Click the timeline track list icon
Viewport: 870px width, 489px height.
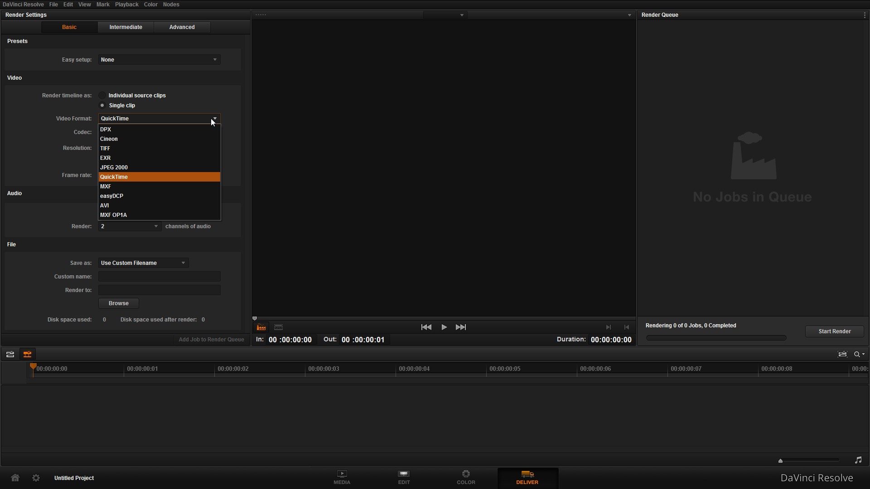pos(10,354)
